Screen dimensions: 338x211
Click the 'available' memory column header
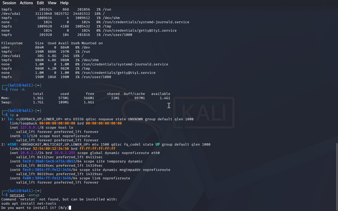click(x=161, y=94)
